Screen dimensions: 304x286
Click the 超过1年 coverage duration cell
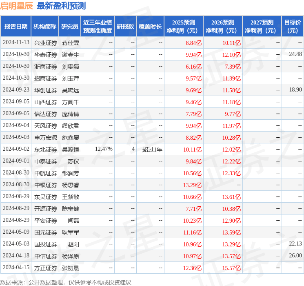coord(152,150)
